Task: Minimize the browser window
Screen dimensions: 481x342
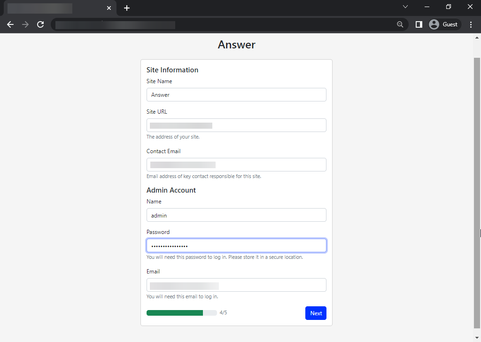Action: click(427, 7)
